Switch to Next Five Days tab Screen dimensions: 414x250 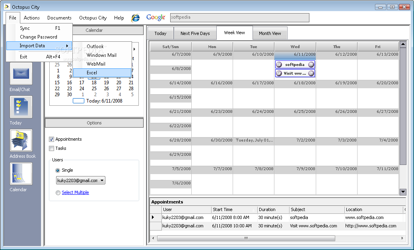tap(195, 33)
